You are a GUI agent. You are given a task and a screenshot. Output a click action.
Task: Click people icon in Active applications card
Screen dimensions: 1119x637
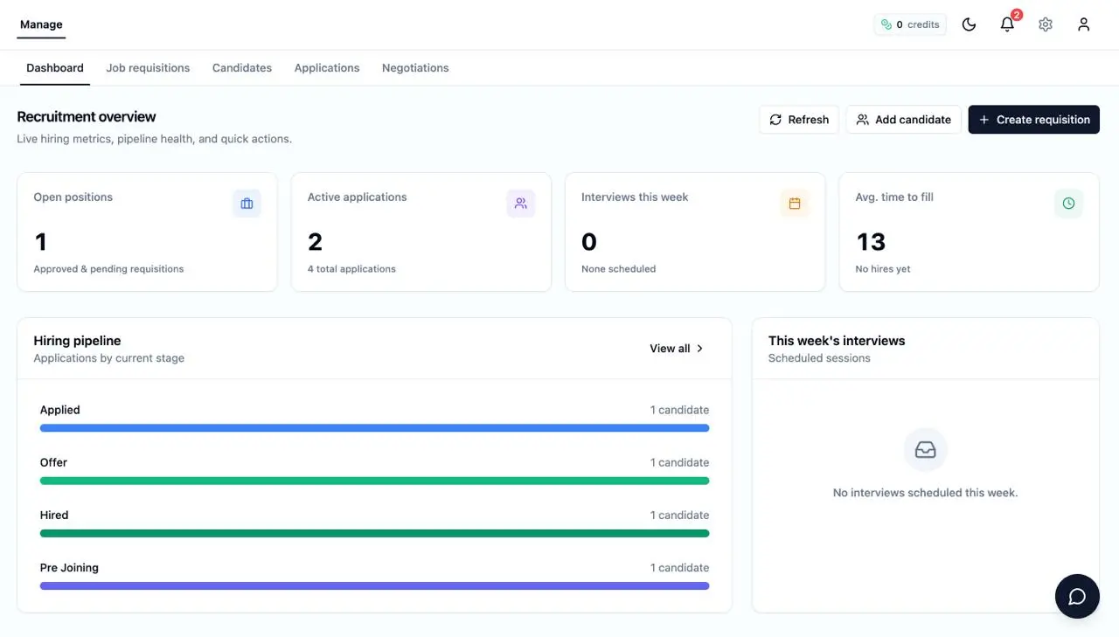(x=521, y=204)
